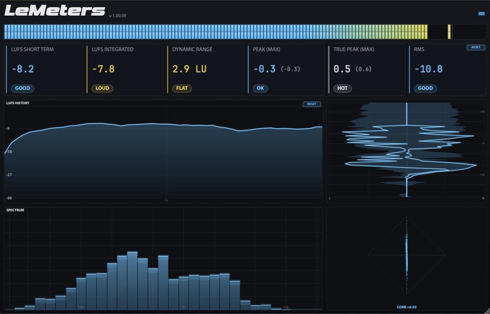490x314 pixels.
Task: Click the tallest bar in the spectrum
Action: (133, 280)
